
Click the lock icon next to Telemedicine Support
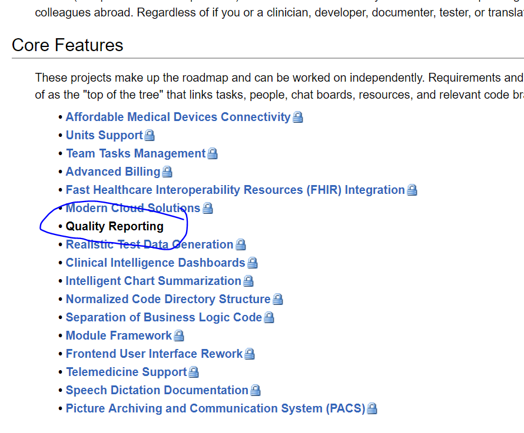pyautogui.click(x=194, y=372)
